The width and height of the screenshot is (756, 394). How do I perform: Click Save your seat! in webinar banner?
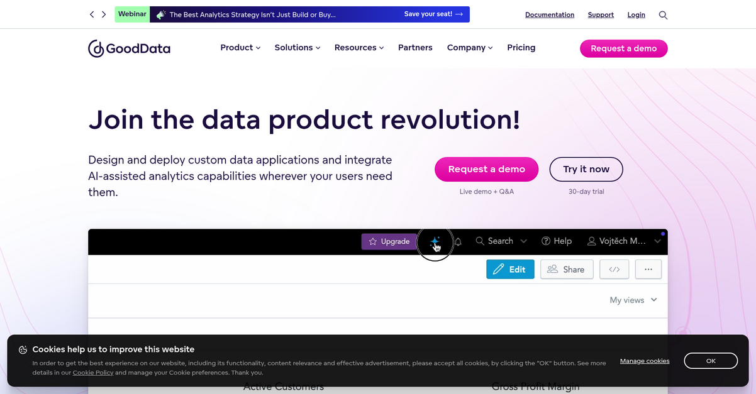click(x=434, y=14)
